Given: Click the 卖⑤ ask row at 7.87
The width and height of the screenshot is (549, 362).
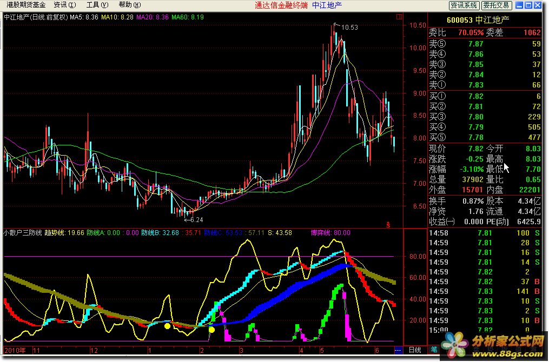Looking at the screenshot, I should [485, 44].
